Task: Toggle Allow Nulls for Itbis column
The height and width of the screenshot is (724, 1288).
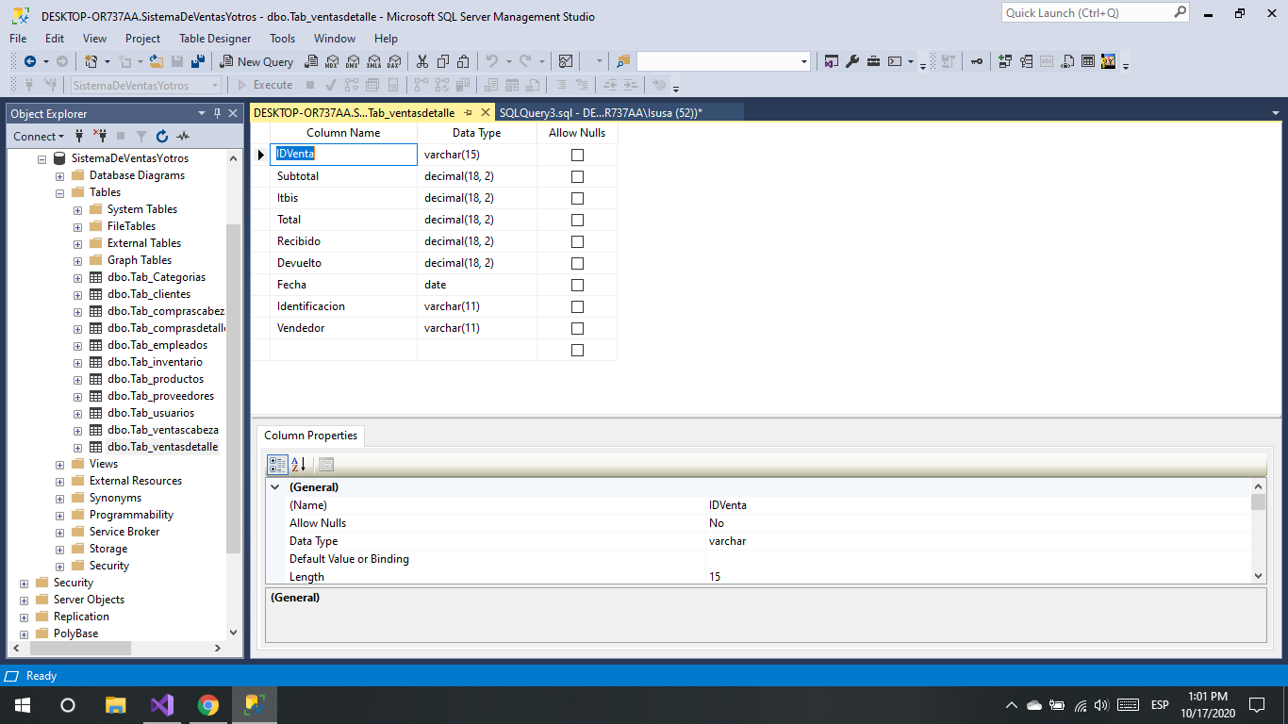Action: click(577, 198)
